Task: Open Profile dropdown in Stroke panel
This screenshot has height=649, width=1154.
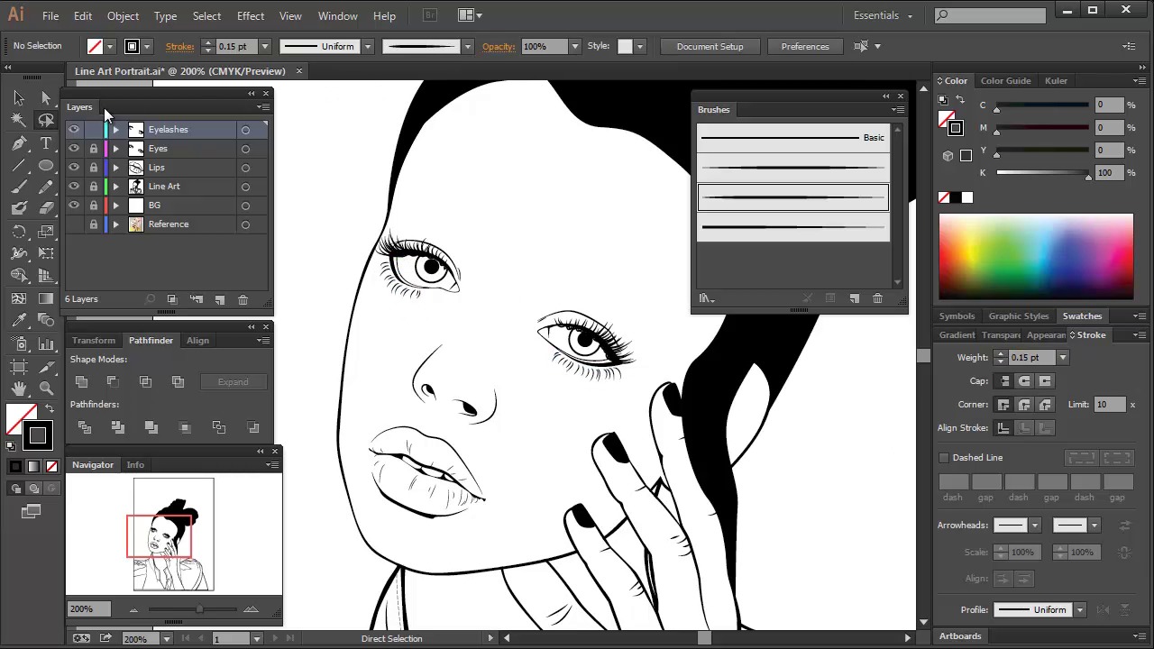Action: click(1079, 610)
